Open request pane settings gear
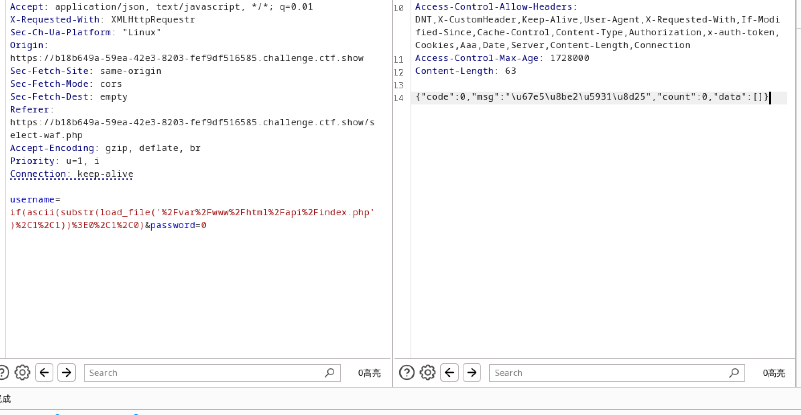This screenshot has height=415, width=801. tap(22, 373)
